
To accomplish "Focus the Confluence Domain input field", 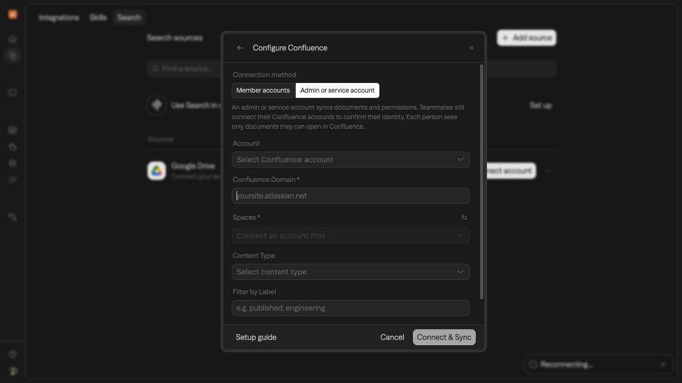I will tap(351, 196).
